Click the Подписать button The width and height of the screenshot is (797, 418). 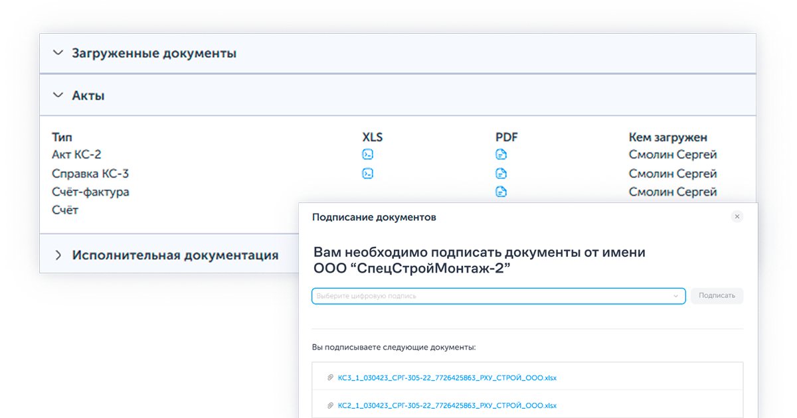[716, 296]
